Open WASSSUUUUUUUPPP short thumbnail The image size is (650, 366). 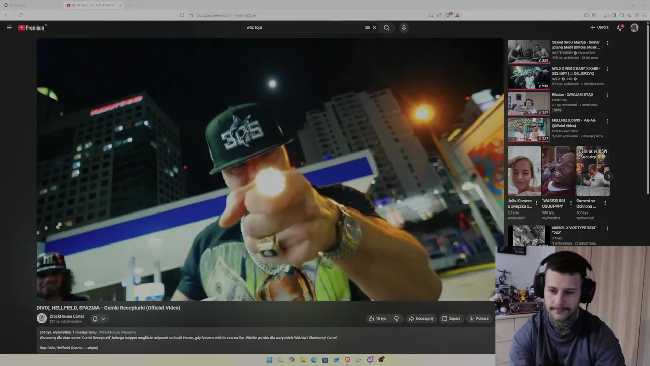coord(559,171)
